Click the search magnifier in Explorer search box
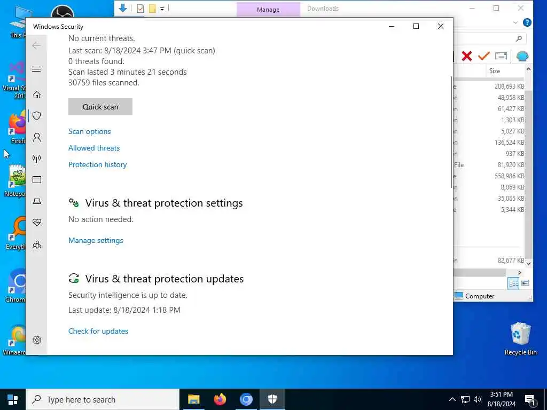The image size is (547, 410). point(519,38)
